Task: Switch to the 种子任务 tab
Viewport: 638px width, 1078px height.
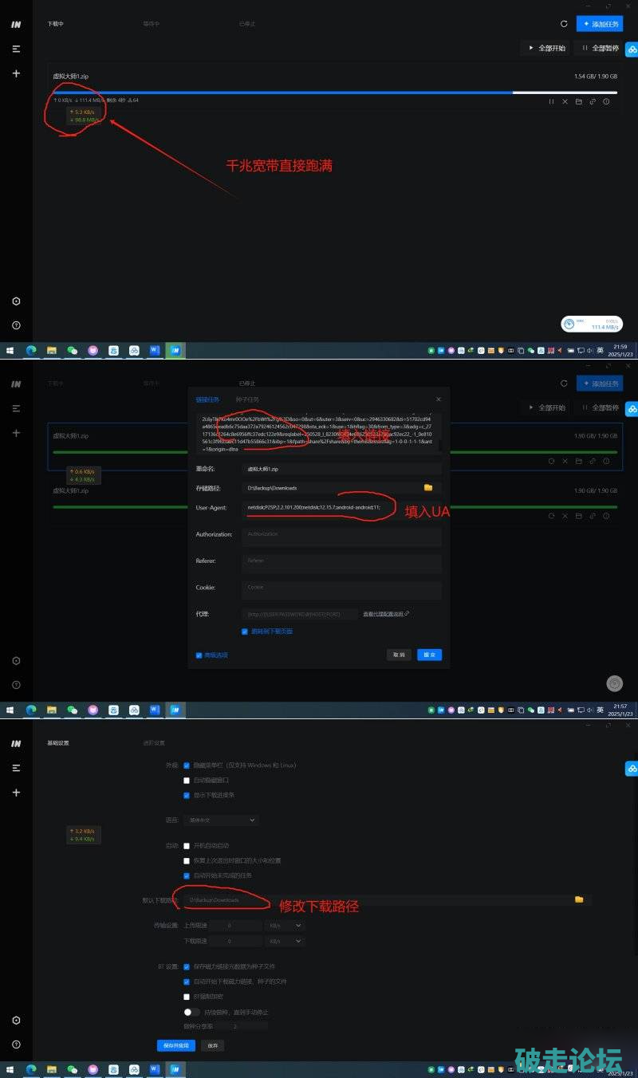Action: [x=247, y=399]
